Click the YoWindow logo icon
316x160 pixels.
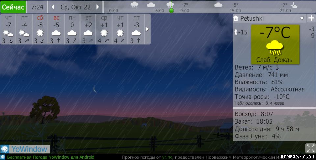5,149
